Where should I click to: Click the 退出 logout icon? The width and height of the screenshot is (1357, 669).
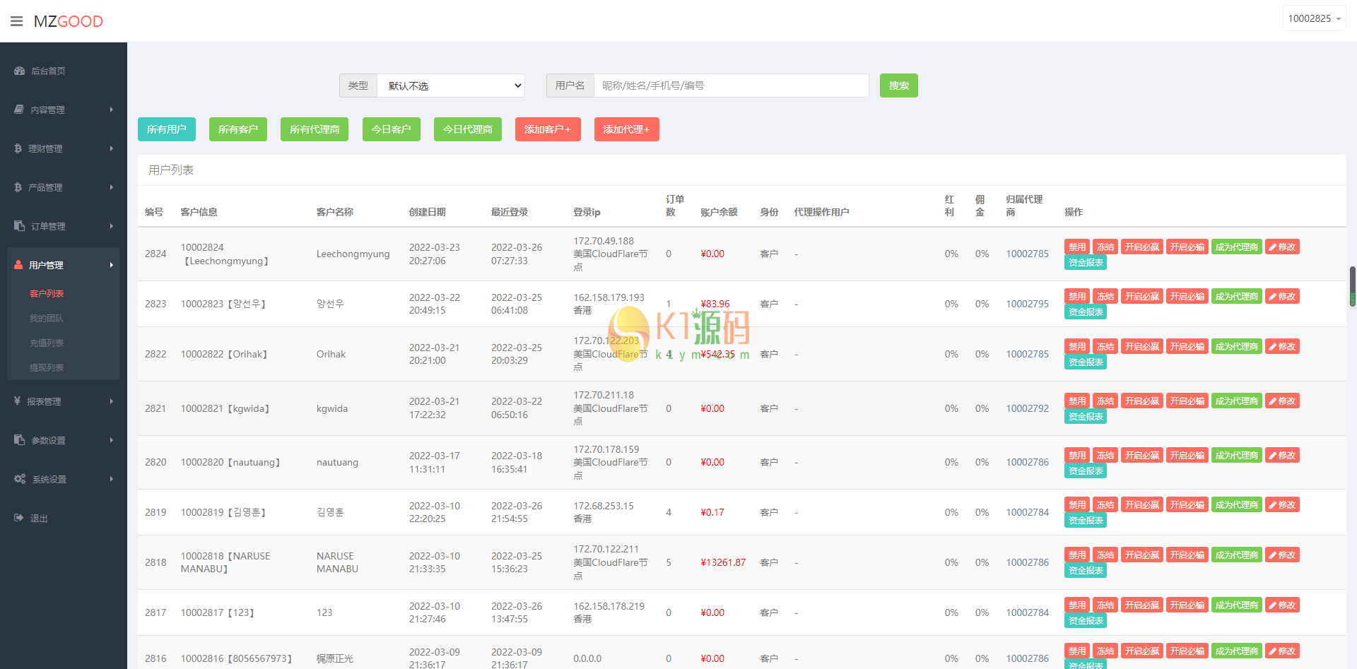(x=19, y=518)
